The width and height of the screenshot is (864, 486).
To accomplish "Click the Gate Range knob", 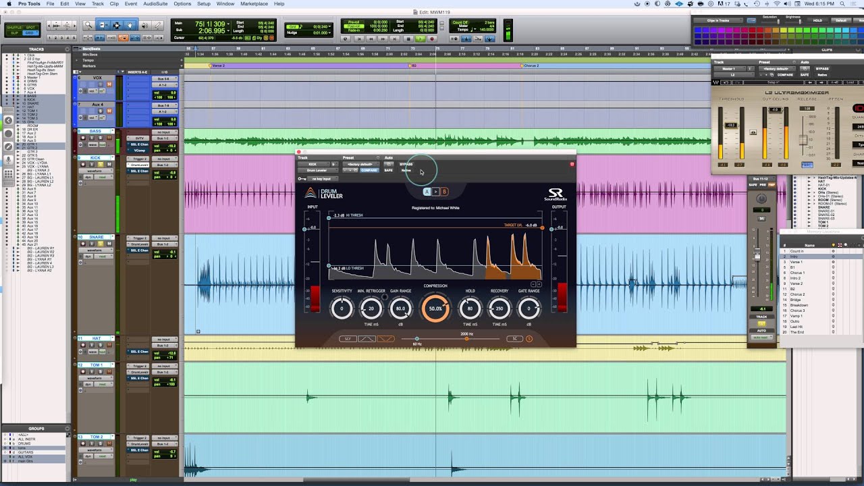I will [x=529, y=308].
